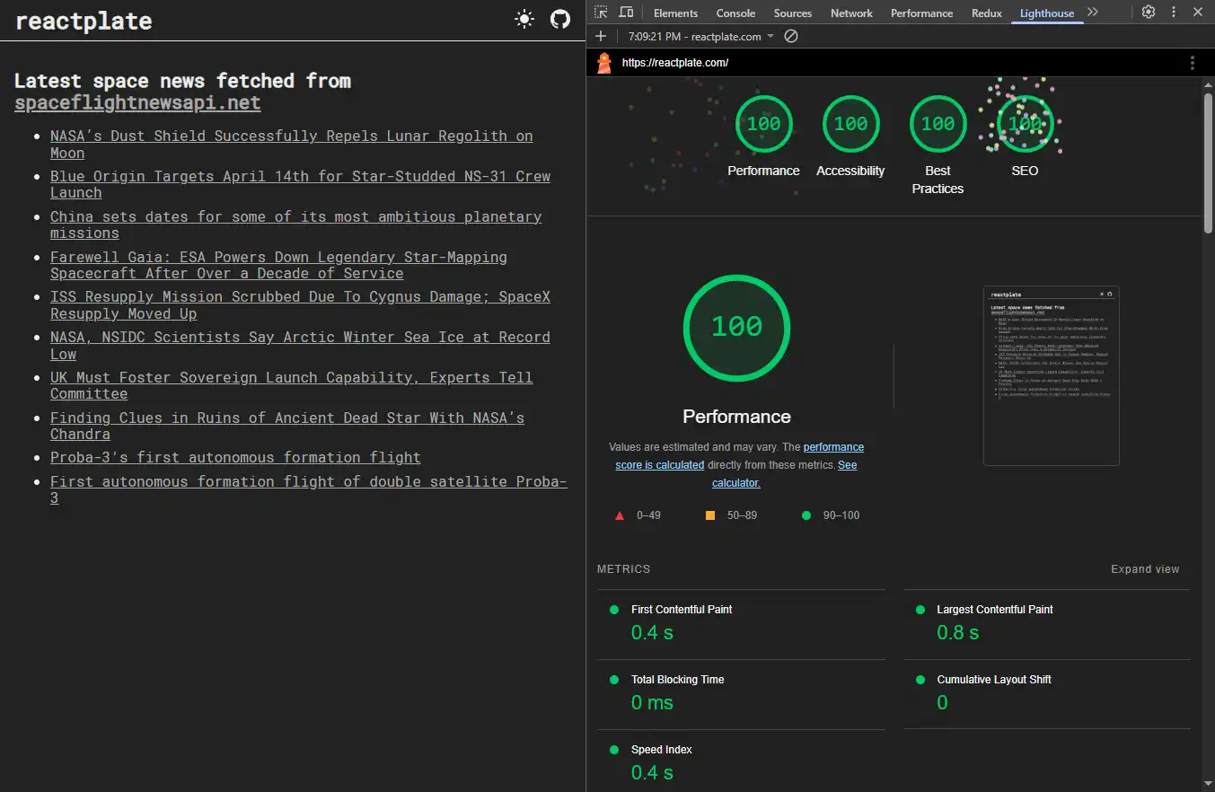Click the 0–49 legend entry
Screen dimensions: 1215x792
click(638, 515)
